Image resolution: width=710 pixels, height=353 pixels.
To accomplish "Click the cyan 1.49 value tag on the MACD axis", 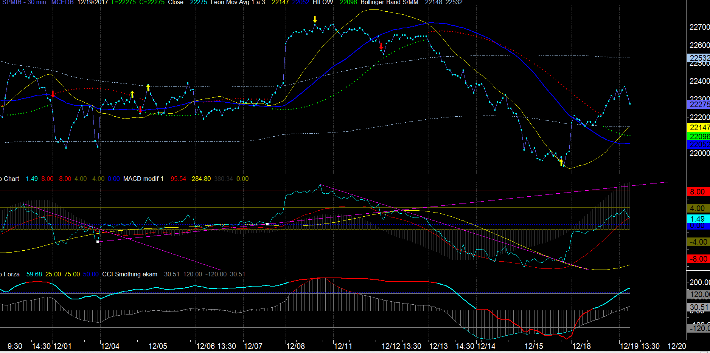I will (x=698, y=219).
